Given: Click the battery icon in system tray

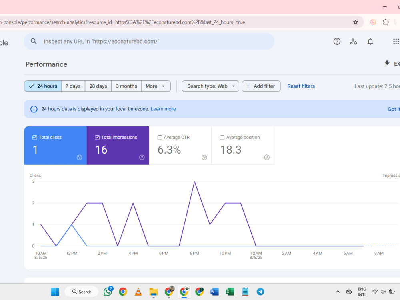Looking at the screenshot, I should [392, 292].
